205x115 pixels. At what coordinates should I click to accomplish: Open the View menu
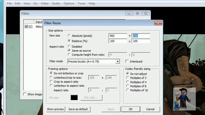click(x=27, y=4)
